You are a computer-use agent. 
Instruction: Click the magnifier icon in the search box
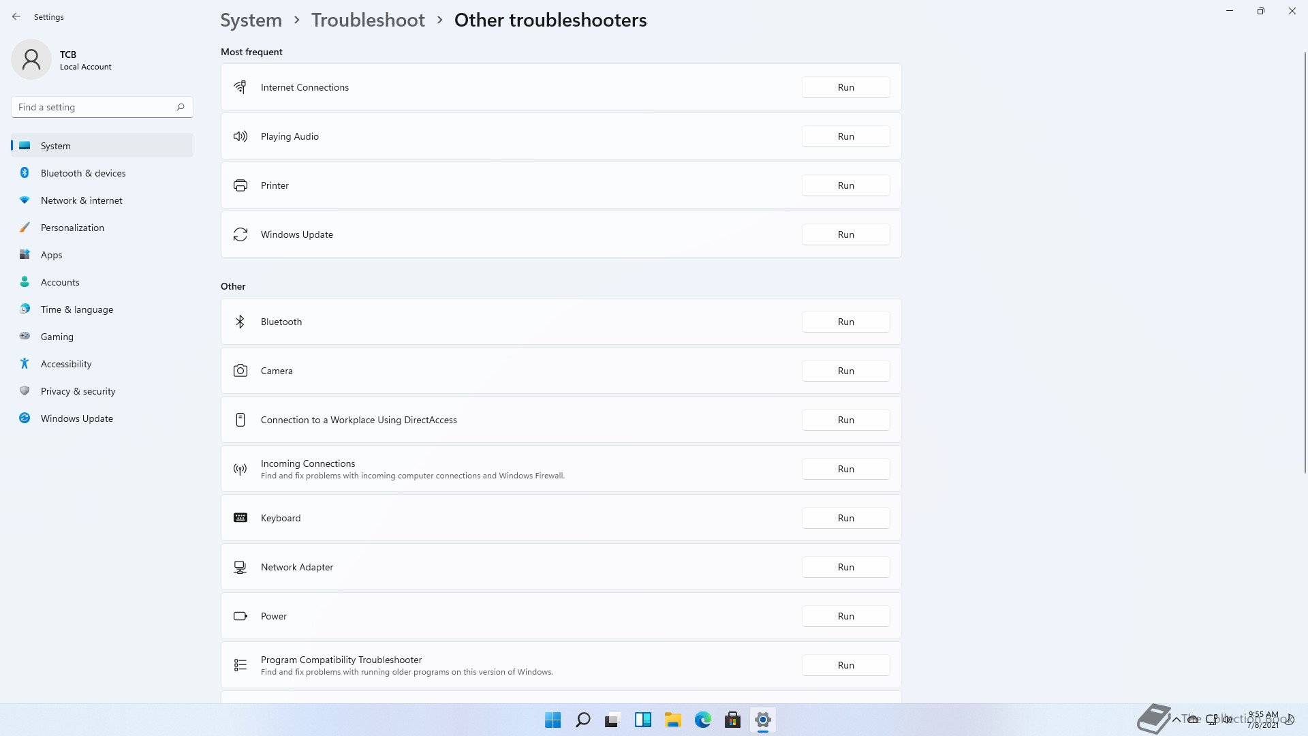(181, 107)
